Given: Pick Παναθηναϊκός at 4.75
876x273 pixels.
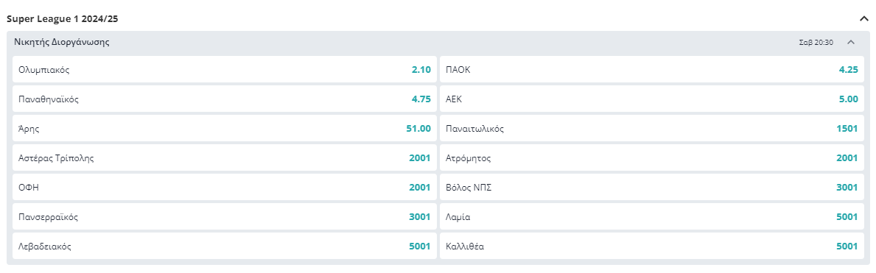Looking at the screenshot, I should point(225,99).
